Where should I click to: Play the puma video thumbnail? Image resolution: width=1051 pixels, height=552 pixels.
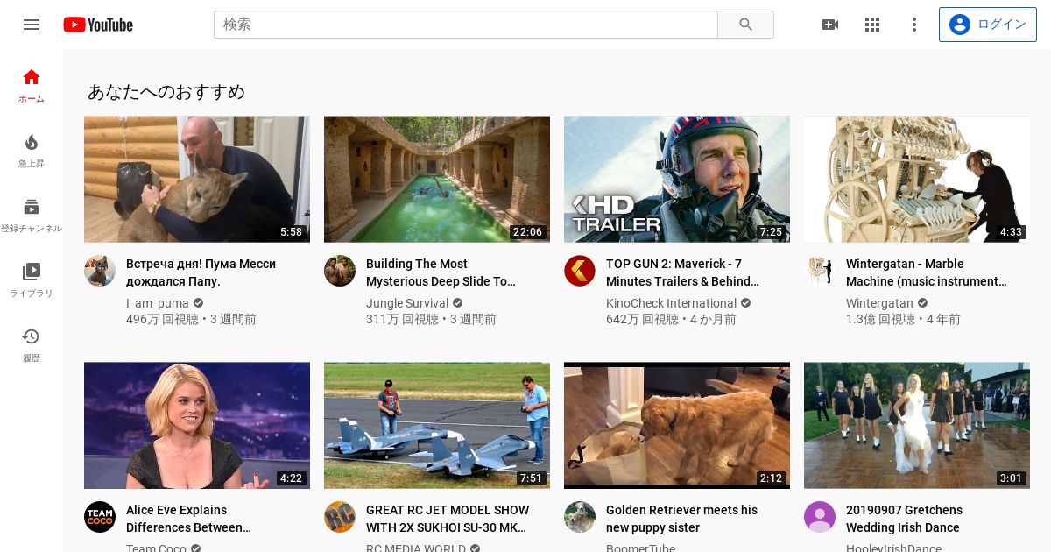[x=197, y=180]
